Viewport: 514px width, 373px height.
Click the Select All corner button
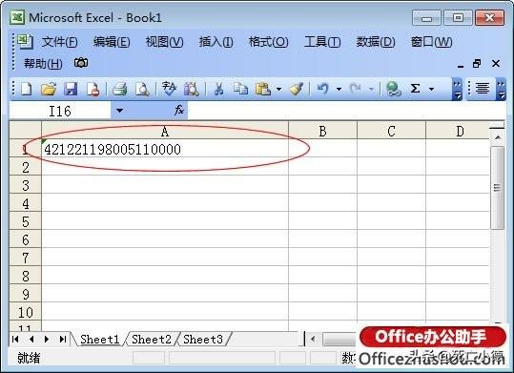(26, 131)
